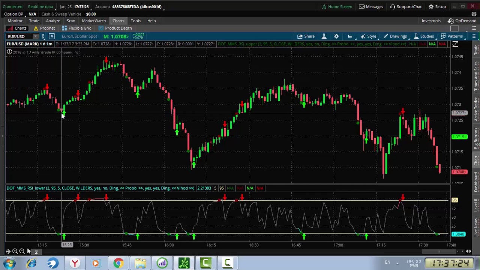The image size is (480, 270).
Task: Open the Product Depth sub-tab
Action: coord(115,28)
